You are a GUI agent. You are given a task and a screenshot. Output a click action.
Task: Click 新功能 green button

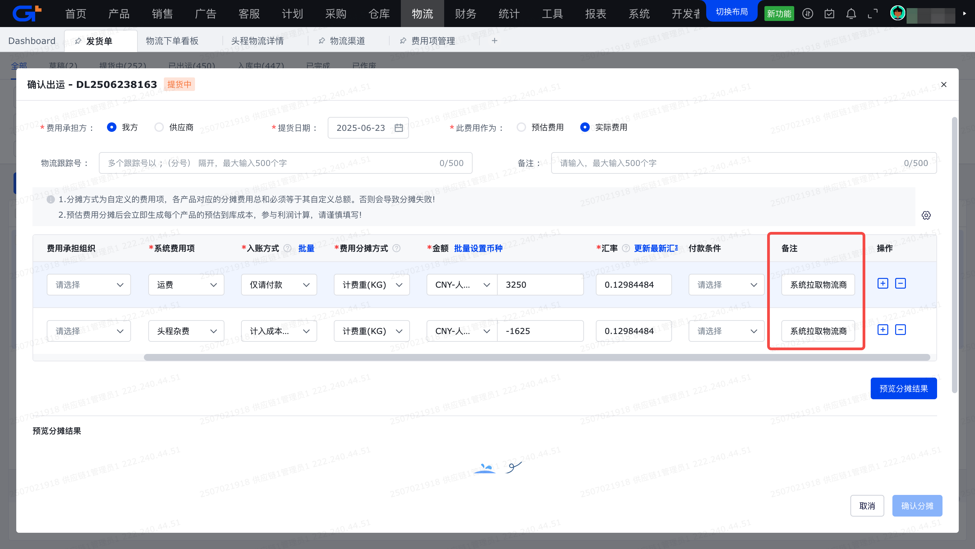779,14
